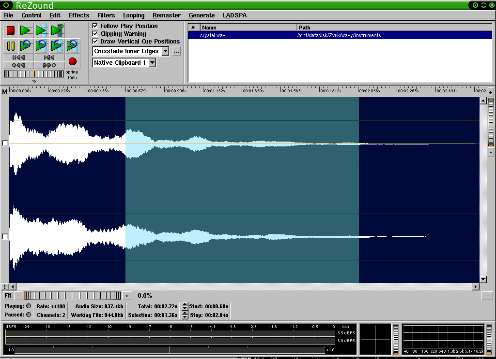Jump to beginning with double-bar rewind button
The width and height of the screenshot is (496, 359).
(x=18, y=57)
